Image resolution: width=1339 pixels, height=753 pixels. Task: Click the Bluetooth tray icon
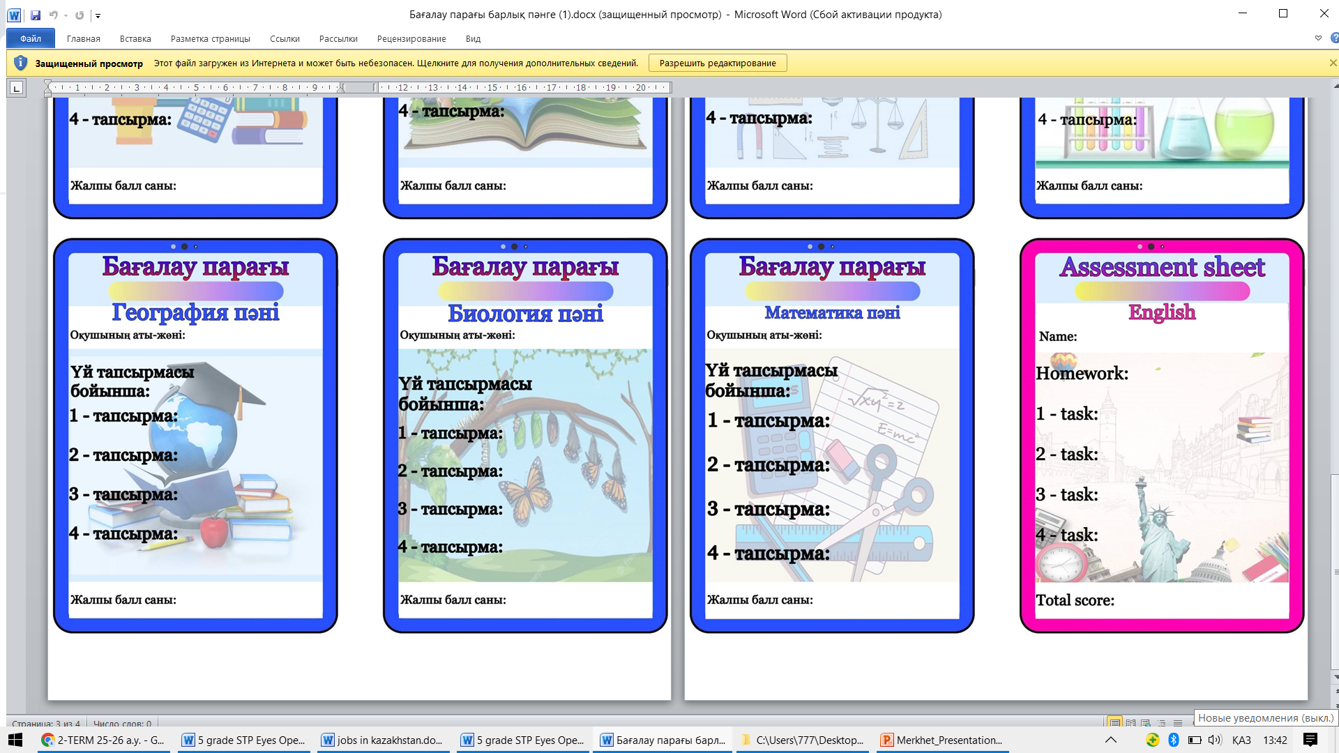1173,740
